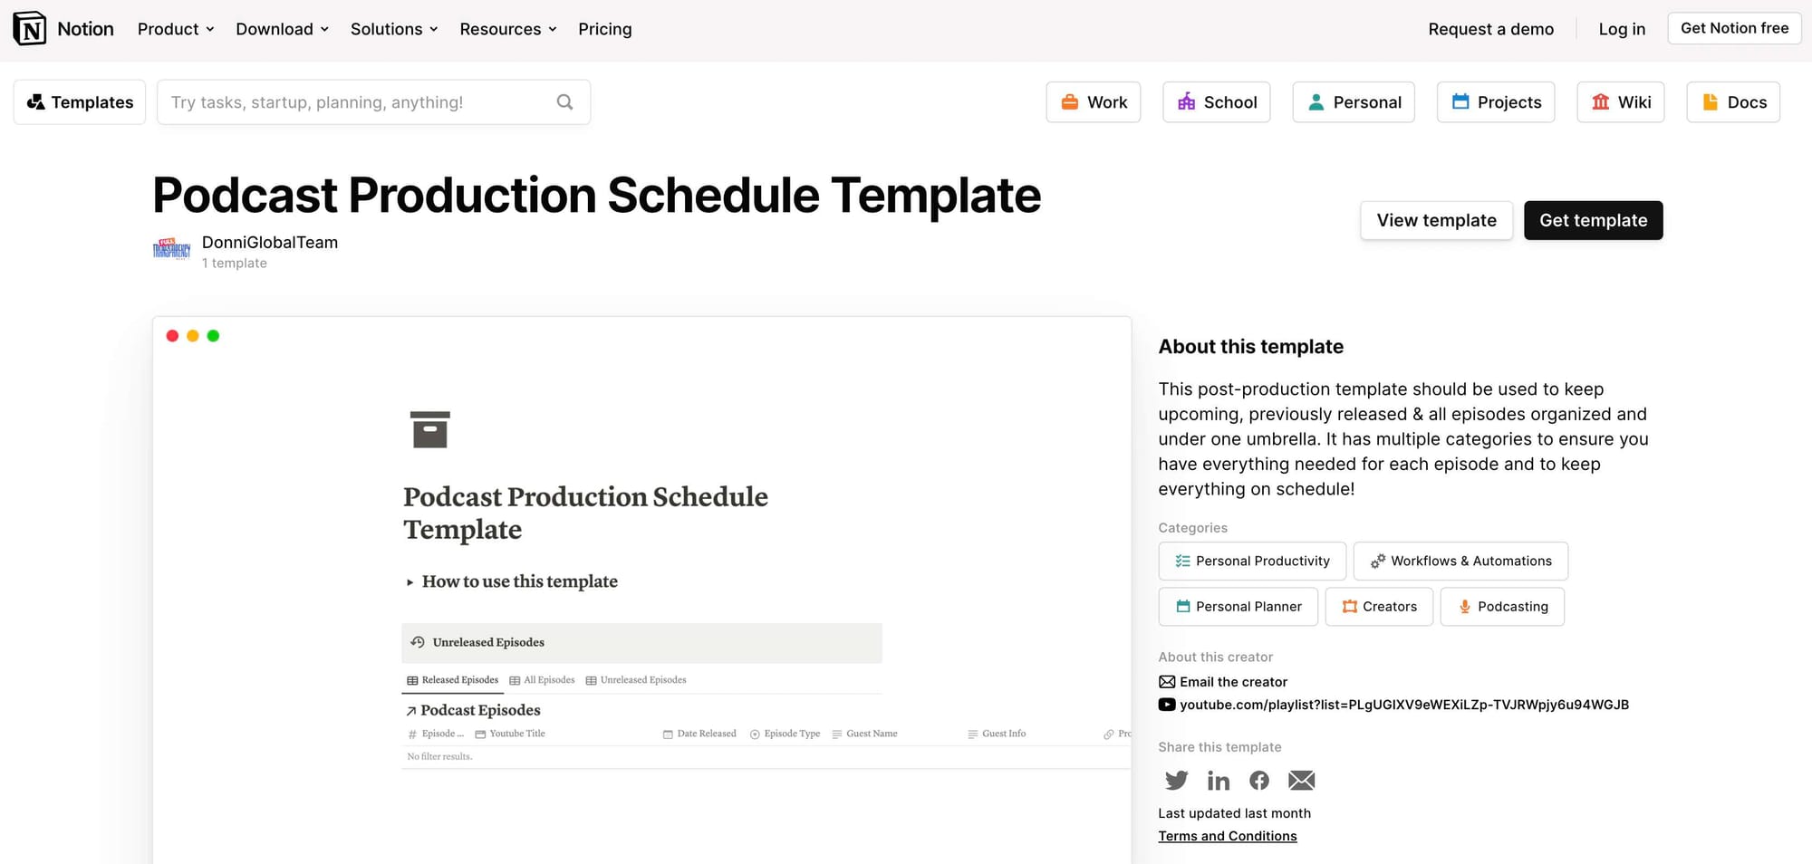Click the Wiki category icon
This screenshot has width=1812, height=864.
pyautogui.click(x=1601, y=101)
